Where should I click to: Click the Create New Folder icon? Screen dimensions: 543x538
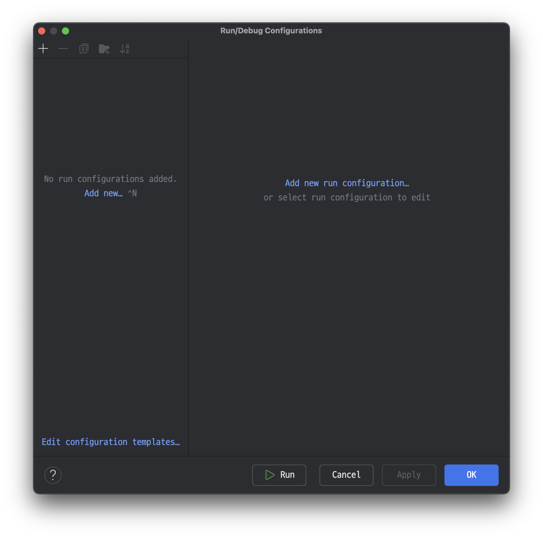click(104, 49)
